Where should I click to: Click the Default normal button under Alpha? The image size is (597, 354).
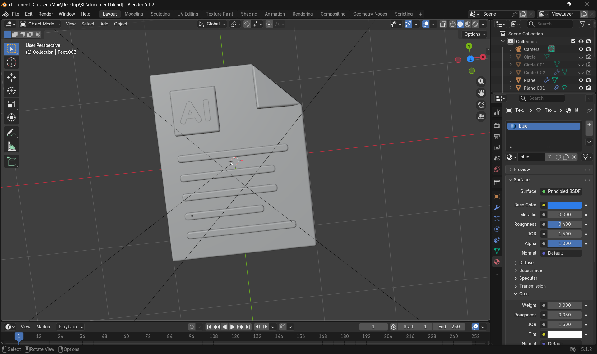click(x=561, y=253)
